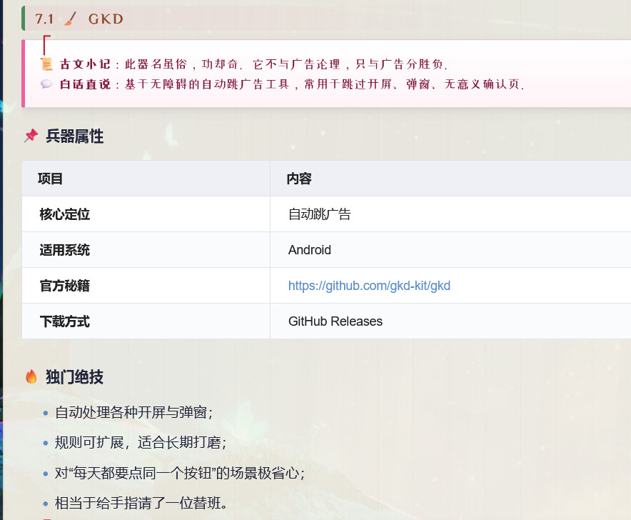Select the 官方秘籍 table cell
This screenshot has height=520, width=631.
(146, 286)
